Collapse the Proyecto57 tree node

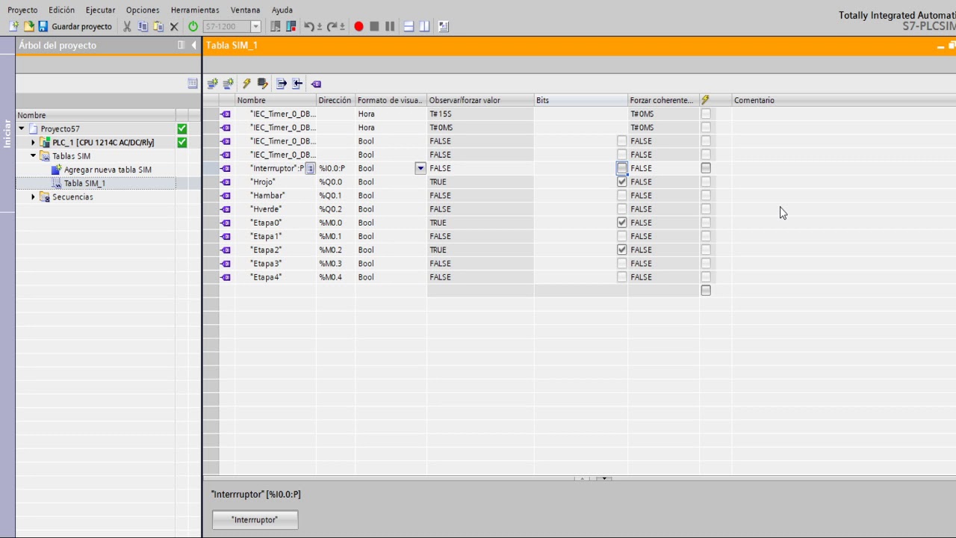22,129
